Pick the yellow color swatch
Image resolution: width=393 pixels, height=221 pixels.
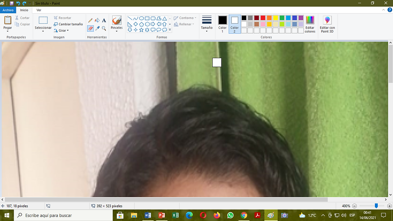pos(276,18)
